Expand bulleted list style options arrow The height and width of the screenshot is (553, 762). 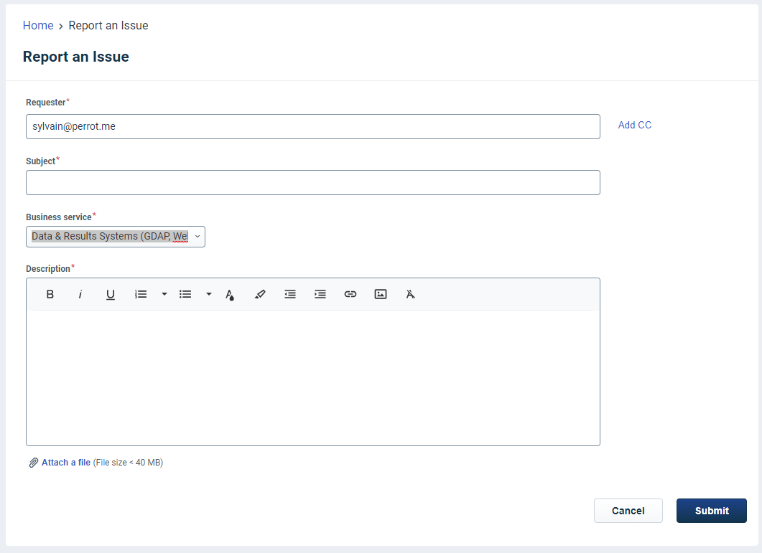209,294
